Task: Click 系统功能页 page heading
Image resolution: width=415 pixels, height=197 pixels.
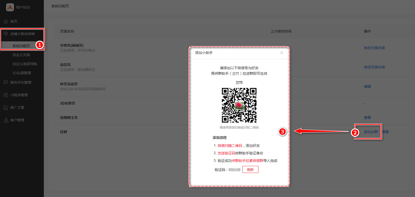Action: 60,6
